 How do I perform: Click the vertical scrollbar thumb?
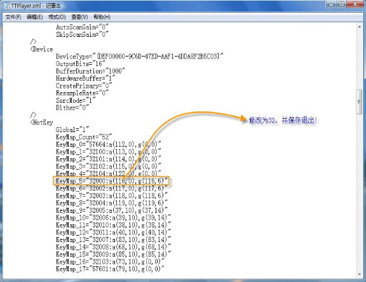point(359,102)
